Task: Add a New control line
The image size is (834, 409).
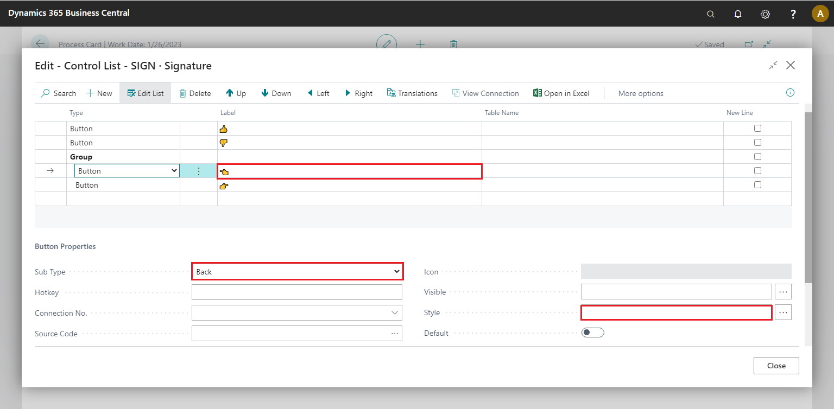Action: (x=99, y=93)
